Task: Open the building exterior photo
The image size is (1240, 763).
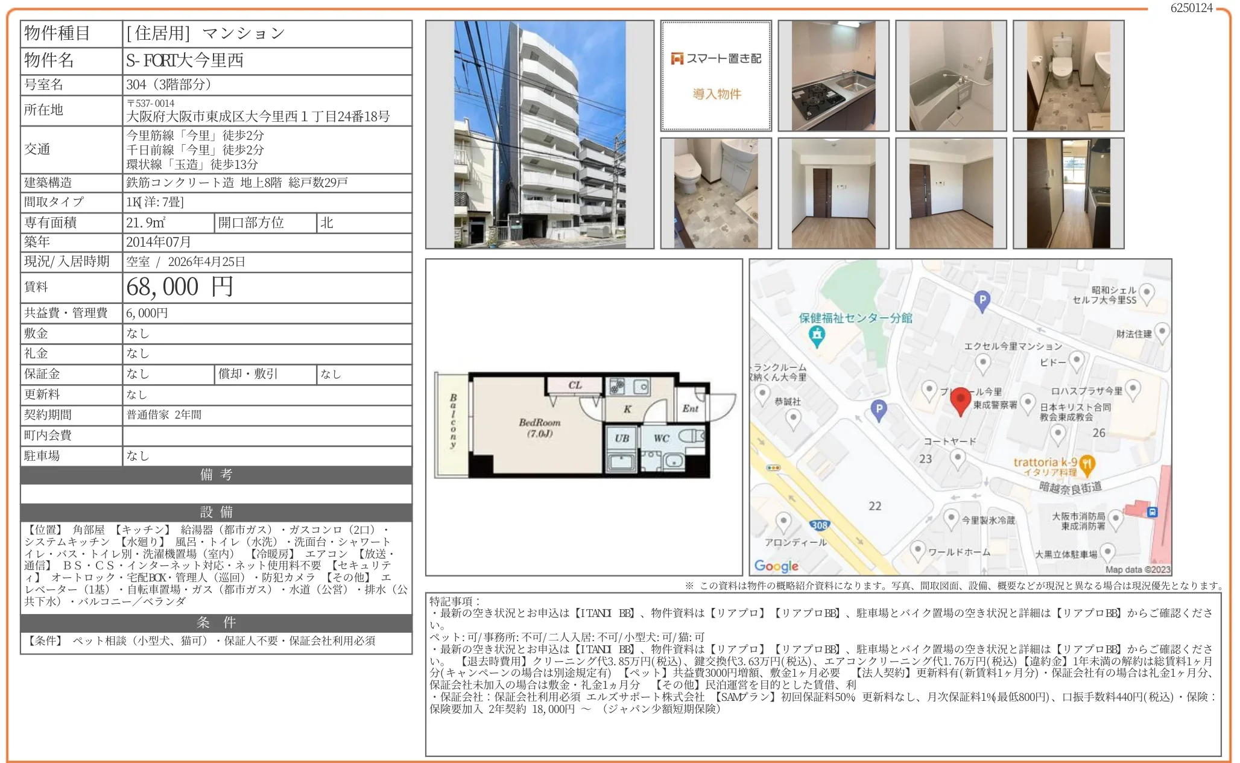Action: 539,135
